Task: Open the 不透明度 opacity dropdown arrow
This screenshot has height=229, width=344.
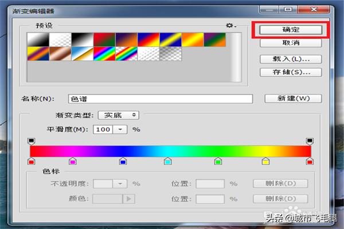Action: [x=120, y=184]
